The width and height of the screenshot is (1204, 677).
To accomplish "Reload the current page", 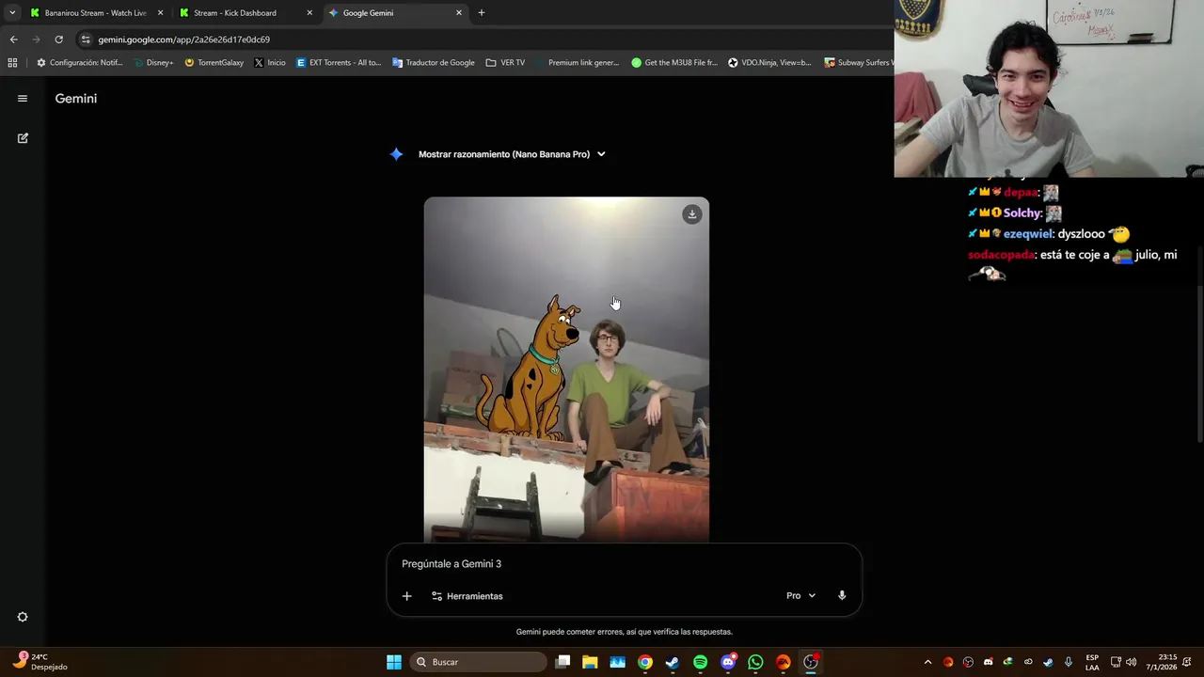I will coord(58,39).
